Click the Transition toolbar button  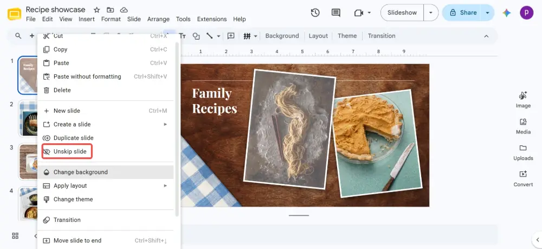[381, 36]
